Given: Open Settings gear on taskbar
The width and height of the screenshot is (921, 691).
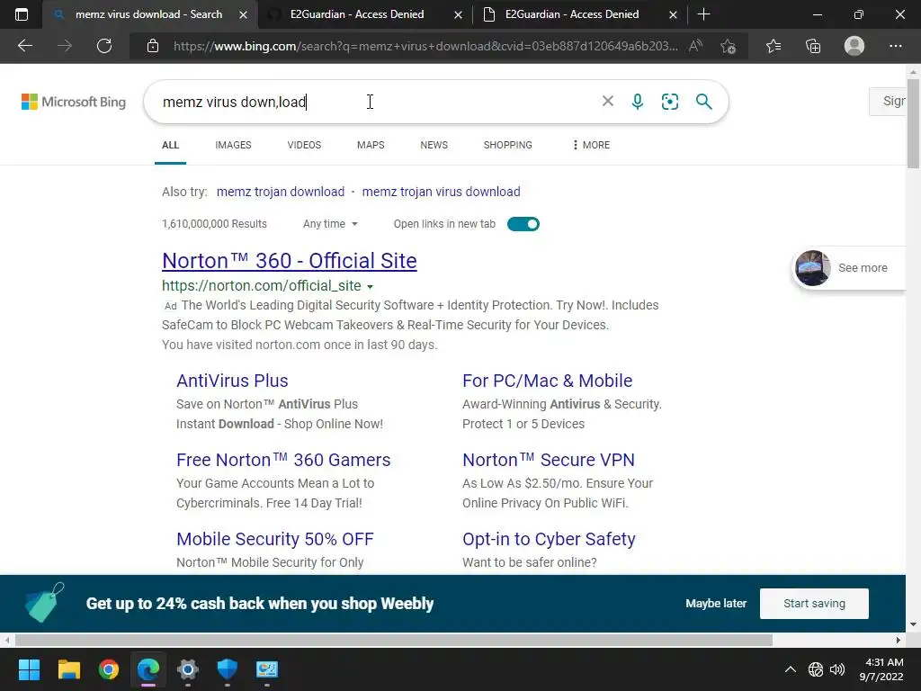Looking at the screenshot, I should (x=188, y=669).
